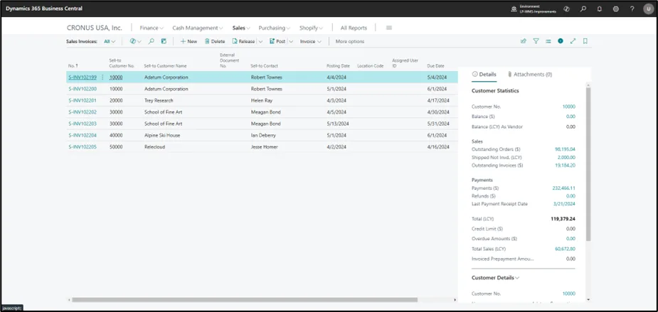Click contact Jesse Homer
658x312 pixels.
265,147
